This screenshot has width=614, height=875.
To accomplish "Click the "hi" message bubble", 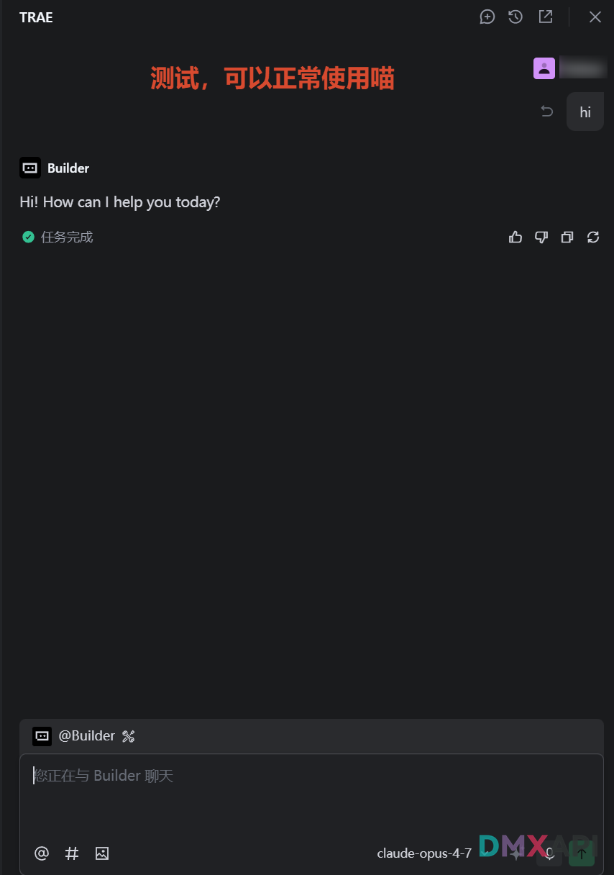I will point(585,112).
